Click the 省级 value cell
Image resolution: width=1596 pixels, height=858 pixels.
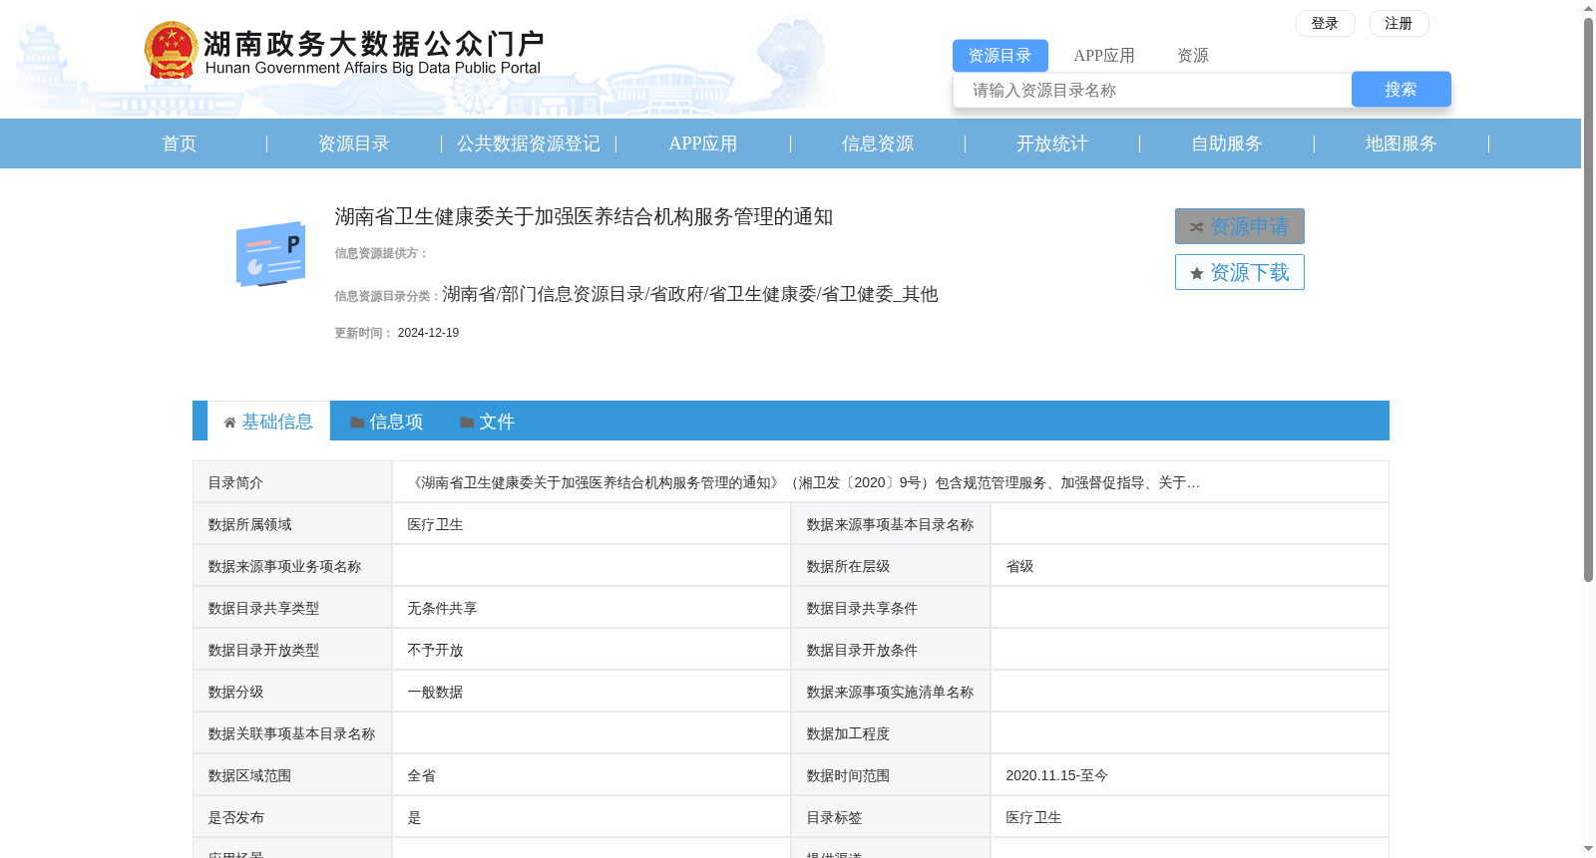pyautogui.click(x=1189, y=566)
